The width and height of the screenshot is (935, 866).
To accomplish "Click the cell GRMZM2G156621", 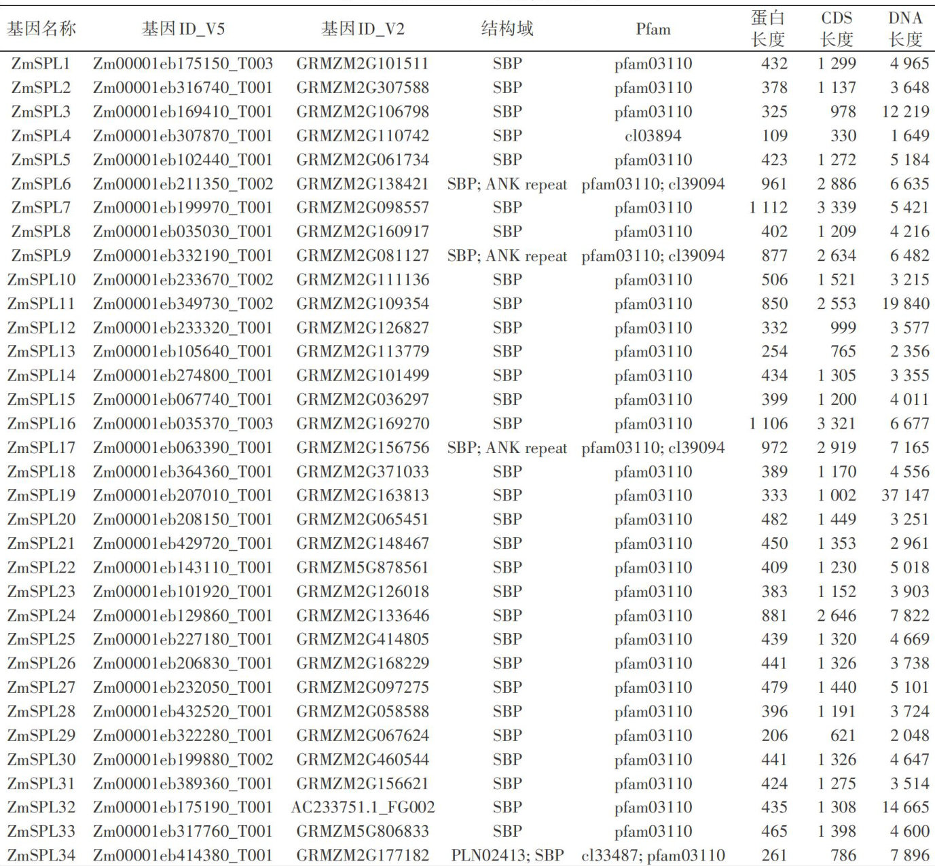I will pos(363,783).
